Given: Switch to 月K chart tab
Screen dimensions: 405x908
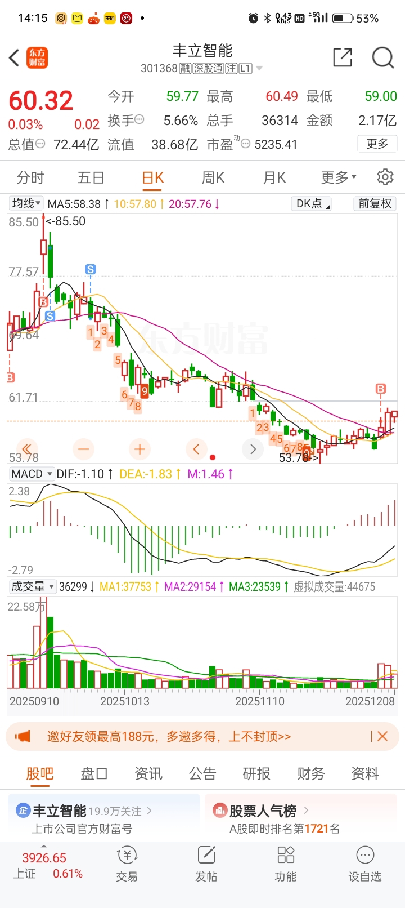Looking at the screenshot, I should tap(274, 178).
